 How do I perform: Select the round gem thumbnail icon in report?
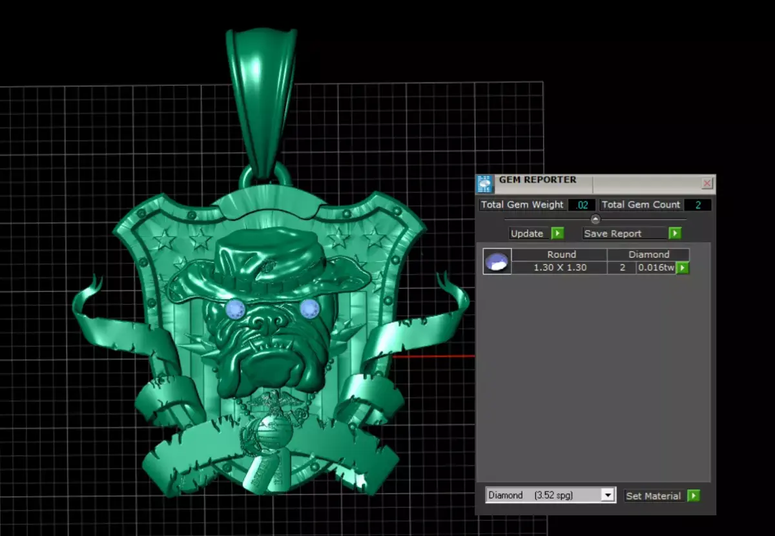pyautogui.click(x=497, y=262)
